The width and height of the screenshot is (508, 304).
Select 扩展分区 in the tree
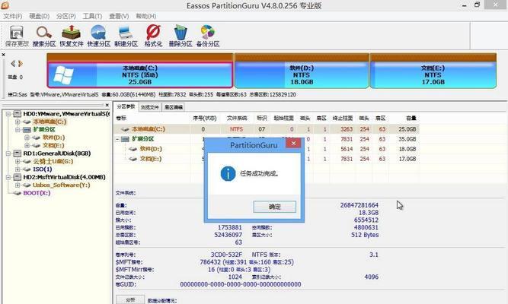click(x=44, y=130)
